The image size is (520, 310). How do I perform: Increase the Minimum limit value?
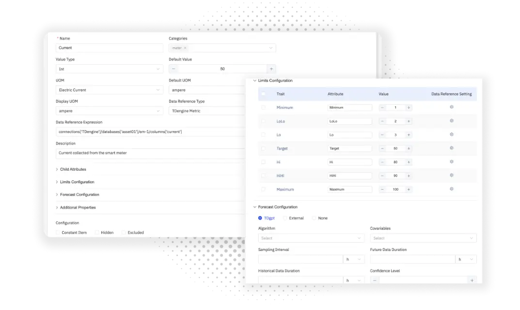coord(409,107)
